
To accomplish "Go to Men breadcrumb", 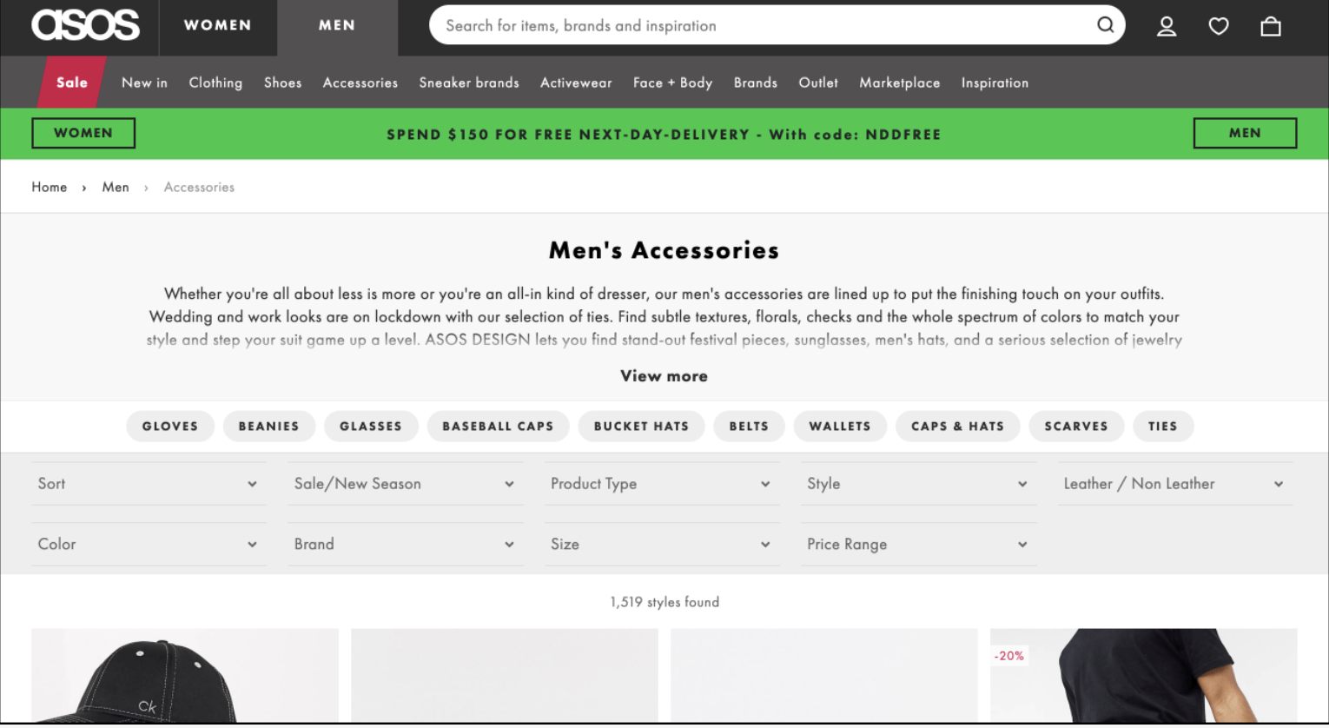I will (x=116, y=187).
